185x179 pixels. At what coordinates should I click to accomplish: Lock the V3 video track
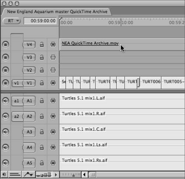click(x=42, y=57)
